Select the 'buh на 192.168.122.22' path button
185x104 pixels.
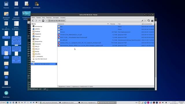(57, 21)
